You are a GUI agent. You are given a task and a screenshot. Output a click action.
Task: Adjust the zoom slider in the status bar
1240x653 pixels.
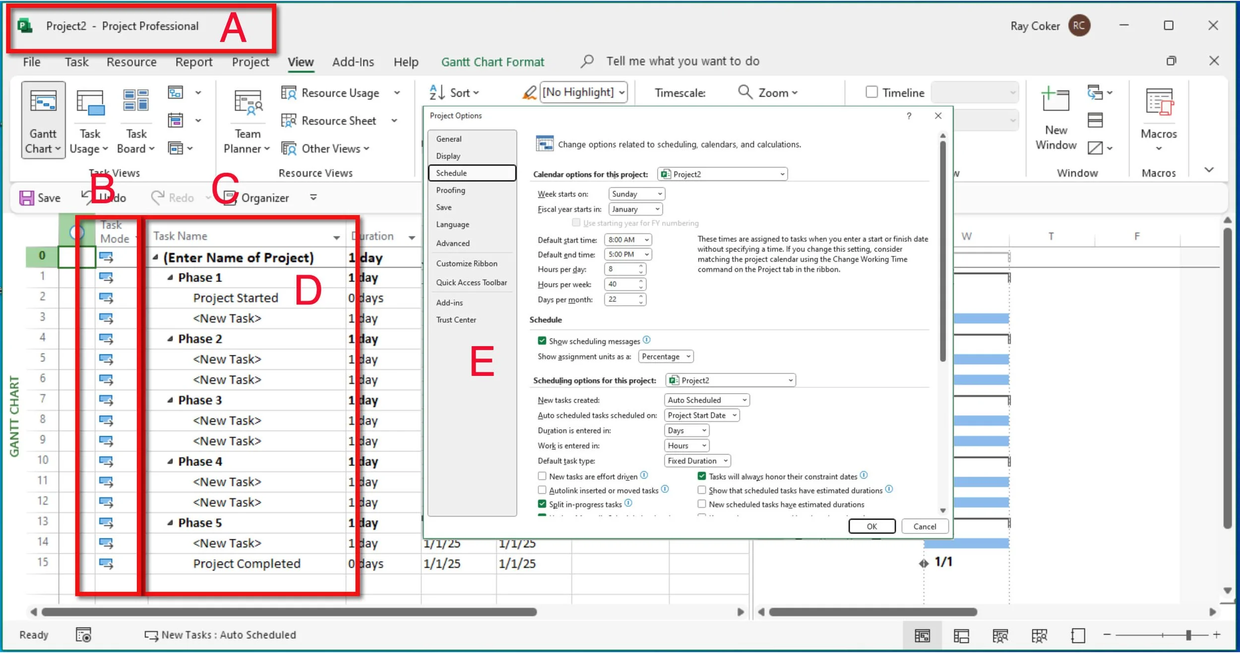tap(1188, 635)
